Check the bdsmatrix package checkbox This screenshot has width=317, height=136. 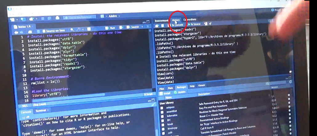click(x=162, y=116)
